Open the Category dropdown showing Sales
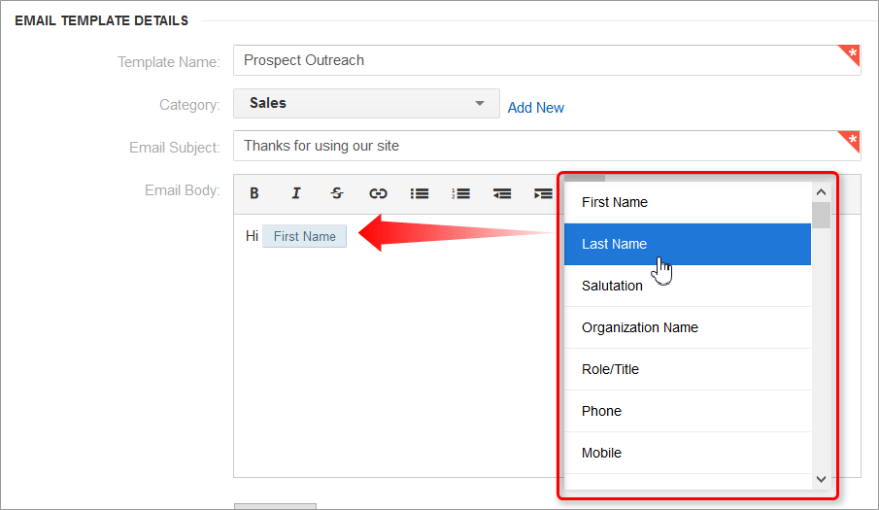The width and height of the screenshot is (879, 510). coord(366,103)
